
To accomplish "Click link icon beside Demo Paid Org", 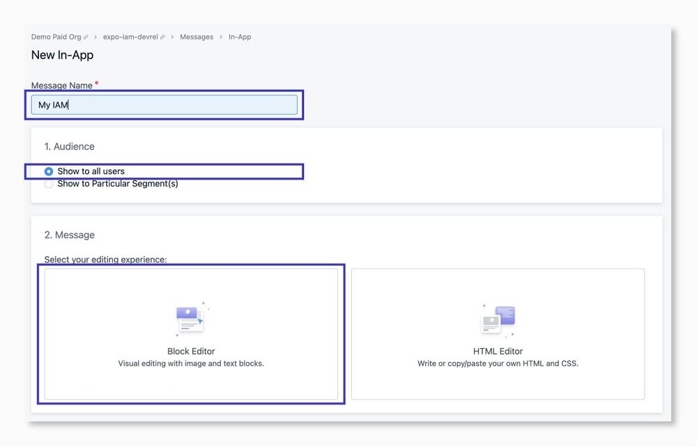I will pos(86,38).
